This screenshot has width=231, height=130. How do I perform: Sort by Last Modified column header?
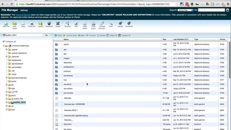pos(182,39)
